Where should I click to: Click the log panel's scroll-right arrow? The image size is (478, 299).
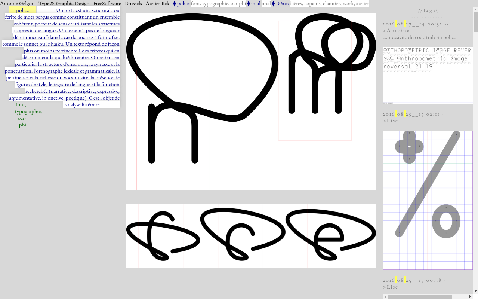pos(470,297)
